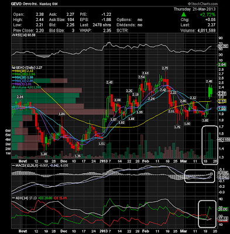Click the 2.75 peak price label

point(165,68)
